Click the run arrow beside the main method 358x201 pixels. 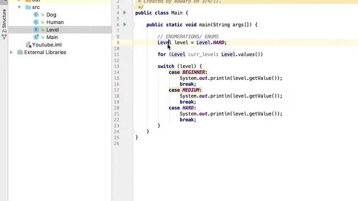(125, 25)
